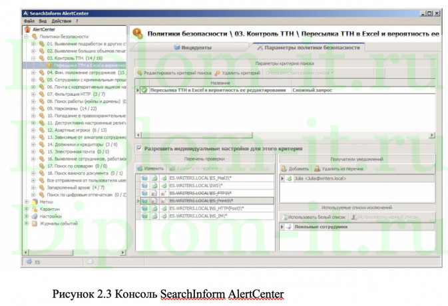Viewport: 448px width, 306px height.
Task: Click the AlertCenter root node icon
Action: [x=27, y=29]
